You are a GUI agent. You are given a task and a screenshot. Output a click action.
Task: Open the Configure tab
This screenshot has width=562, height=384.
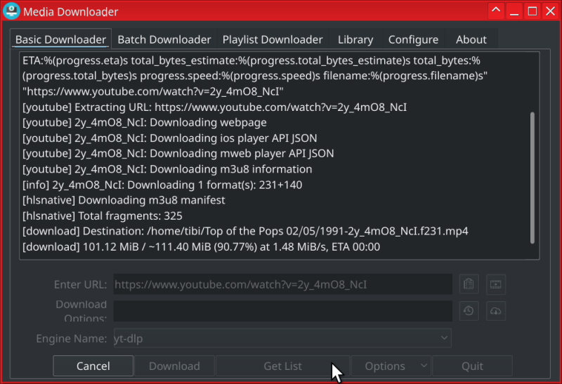[413, 39]
